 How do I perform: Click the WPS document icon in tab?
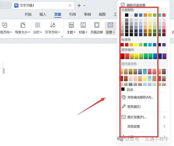click(x=16, y=6)
